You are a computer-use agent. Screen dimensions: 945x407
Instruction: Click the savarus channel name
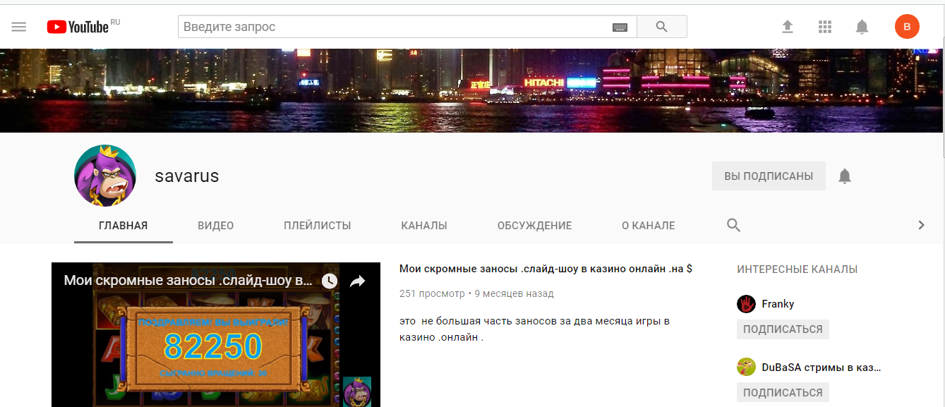pos(187,176)
